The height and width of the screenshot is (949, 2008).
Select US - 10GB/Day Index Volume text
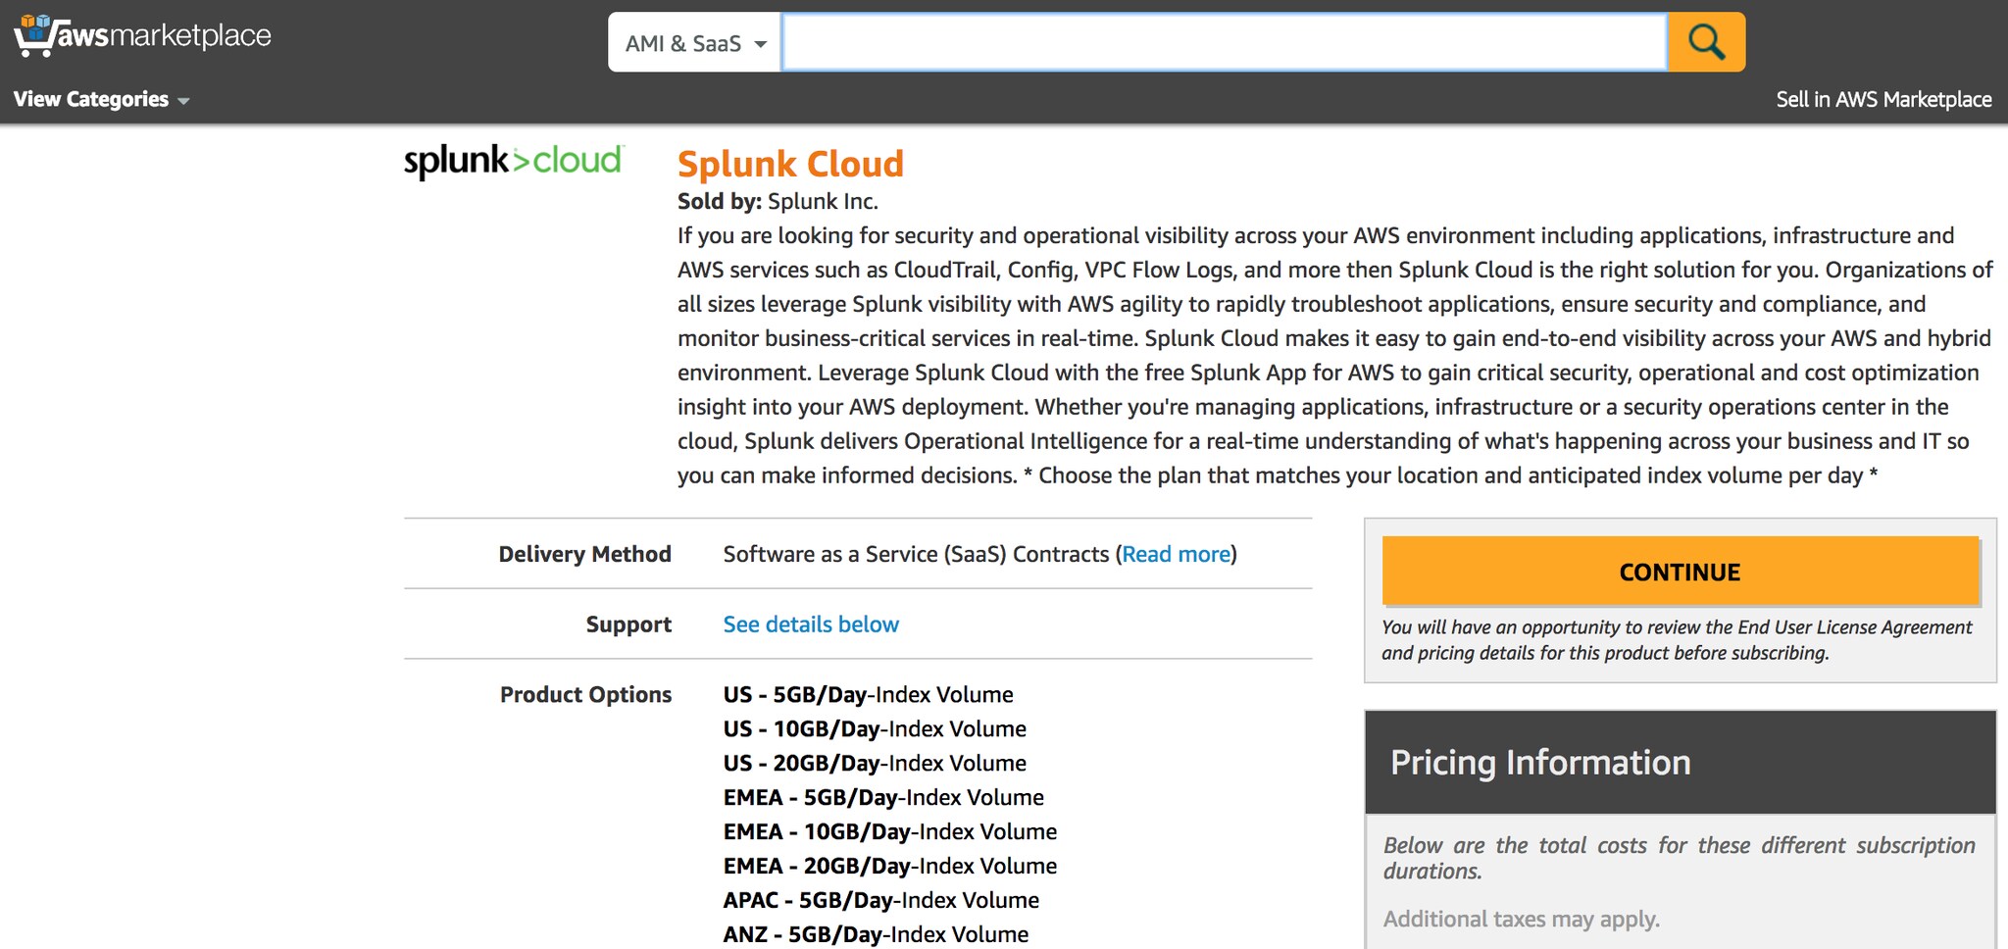pyautogui.click(x=875, y=729)
